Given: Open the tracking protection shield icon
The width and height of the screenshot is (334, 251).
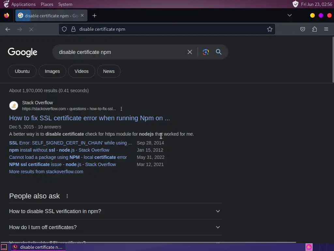Looking at the screenshot, I should 64,29.
